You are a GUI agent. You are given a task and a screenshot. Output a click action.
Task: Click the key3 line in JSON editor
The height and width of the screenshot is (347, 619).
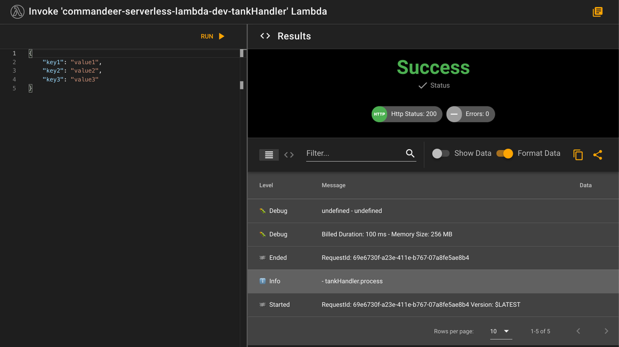(x=70, y=80)
